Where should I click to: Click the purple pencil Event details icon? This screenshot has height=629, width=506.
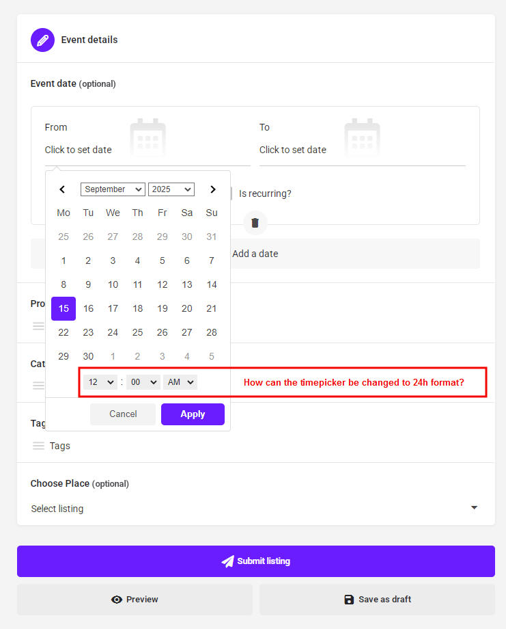[42, 40]
